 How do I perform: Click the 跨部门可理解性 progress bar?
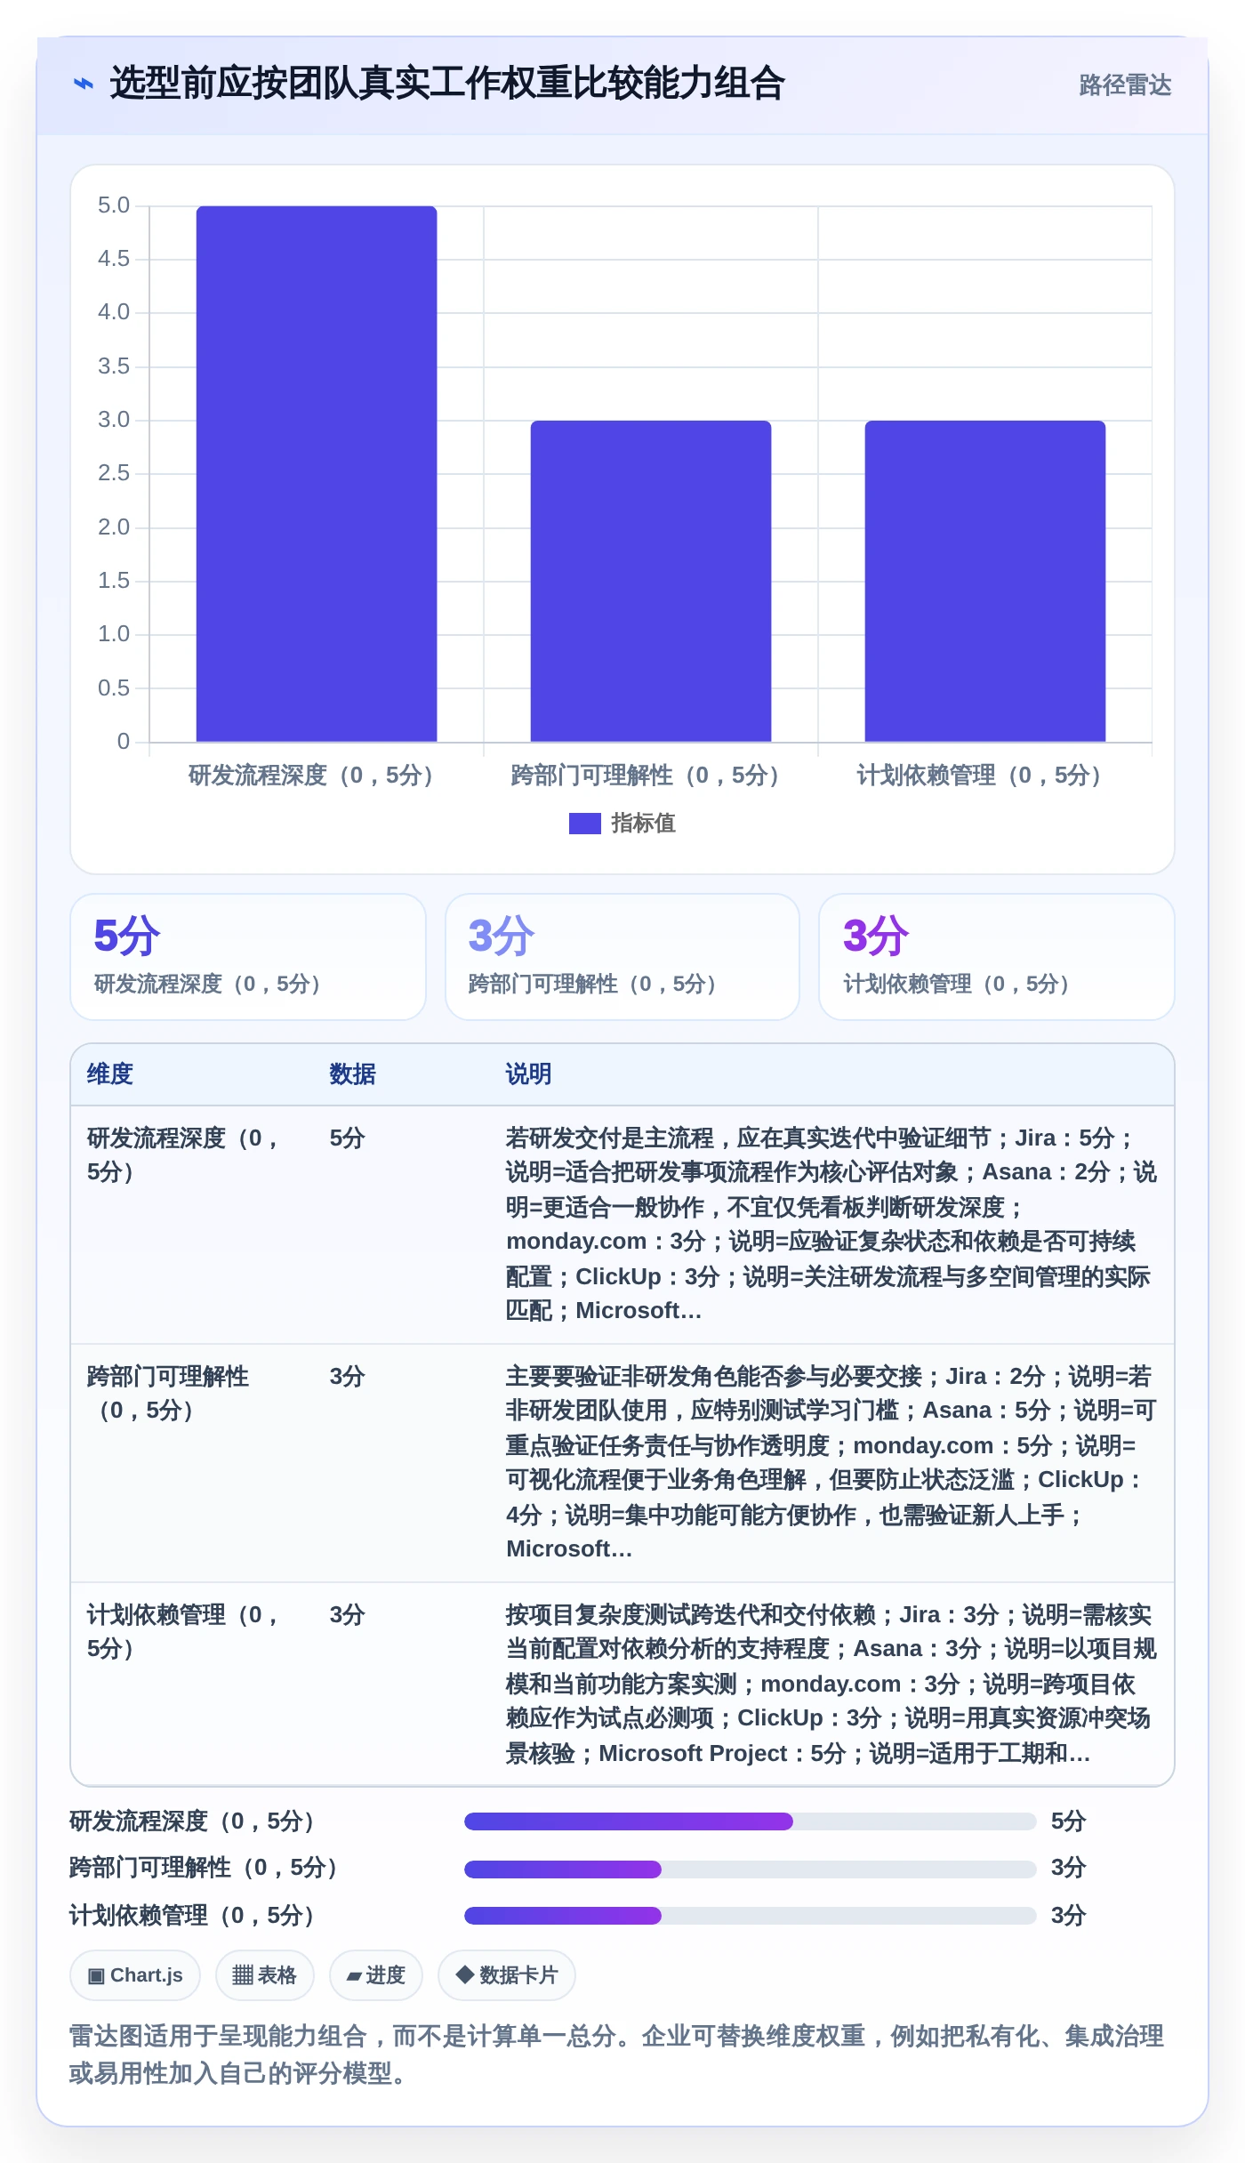751,1869
